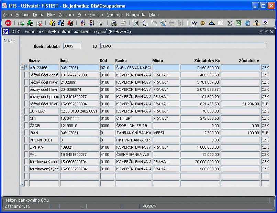Export using the Excel icon

(x=238, y=23)
